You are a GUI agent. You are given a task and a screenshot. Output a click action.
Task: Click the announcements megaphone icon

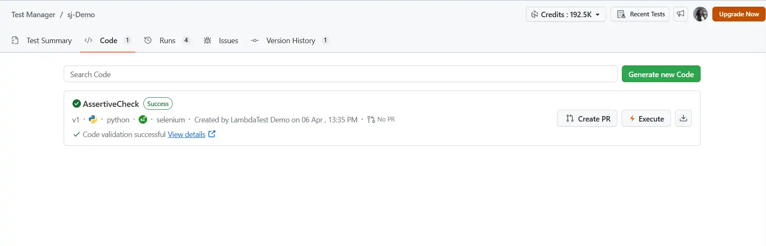pos(681,14)
